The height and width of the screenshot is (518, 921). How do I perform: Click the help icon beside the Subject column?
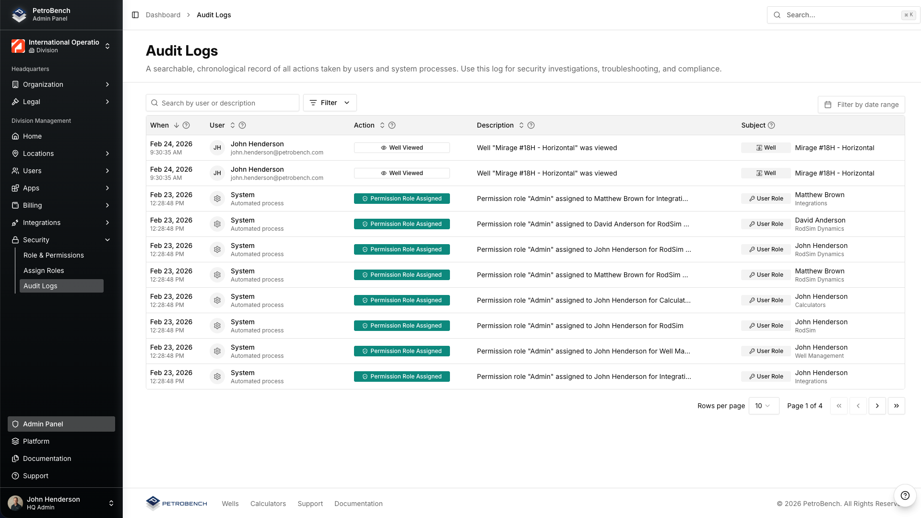(x=771, y=125)
